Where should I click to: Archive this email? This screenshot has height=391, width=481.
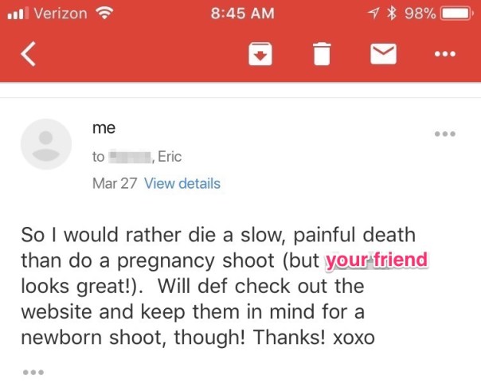(261, 54)
